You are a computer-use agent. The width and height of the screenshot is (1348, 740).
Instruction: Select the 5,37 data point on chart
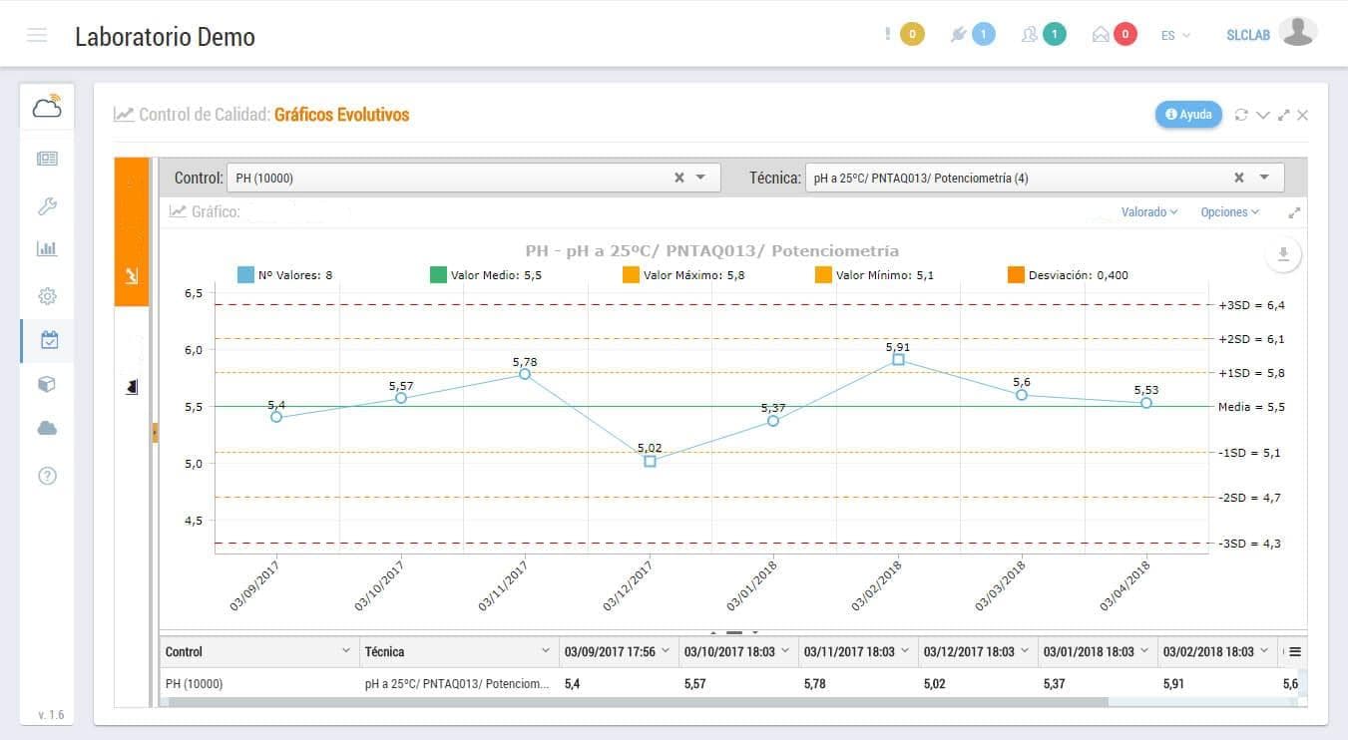point(773,421)
